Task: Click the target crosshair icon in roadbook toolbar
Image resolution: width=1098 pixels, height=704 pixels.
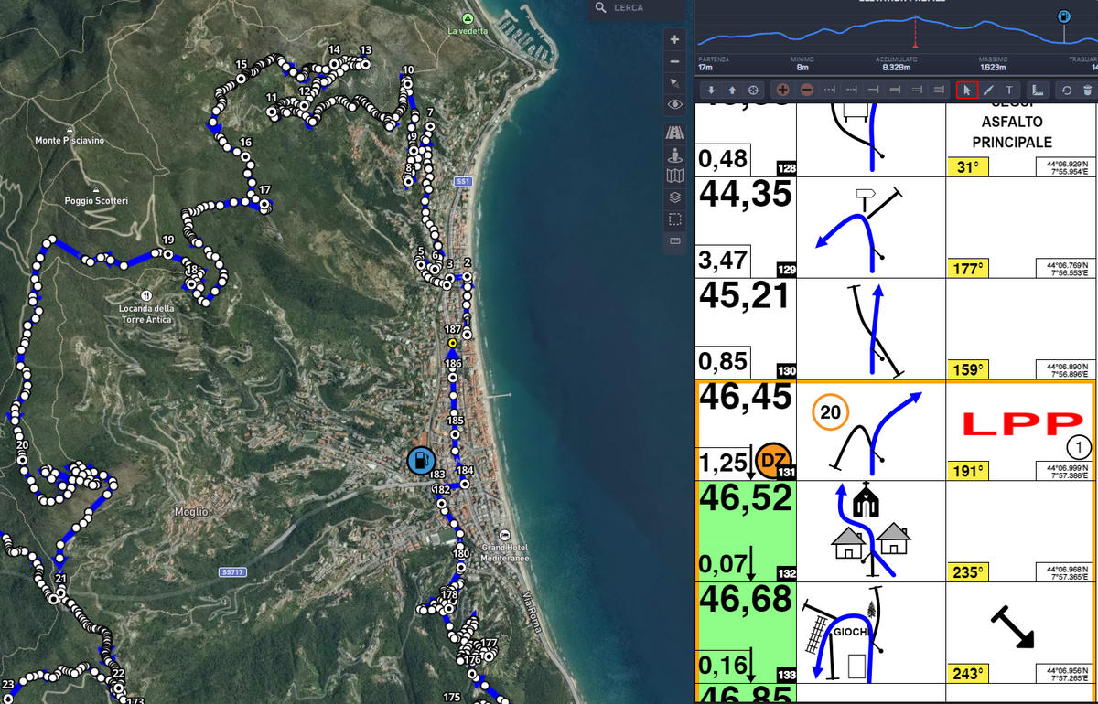Action: click(x=753, y=91)
